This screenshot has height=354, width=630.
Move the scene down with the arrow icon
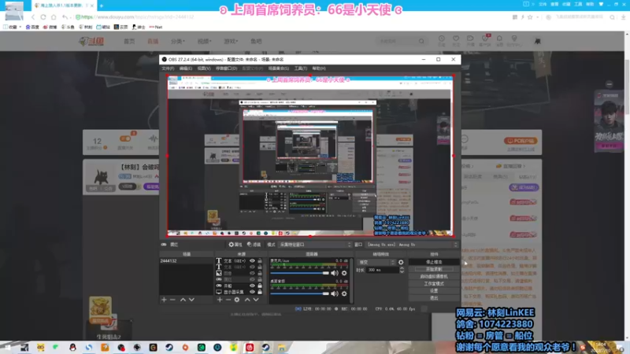tap(191, 300)
